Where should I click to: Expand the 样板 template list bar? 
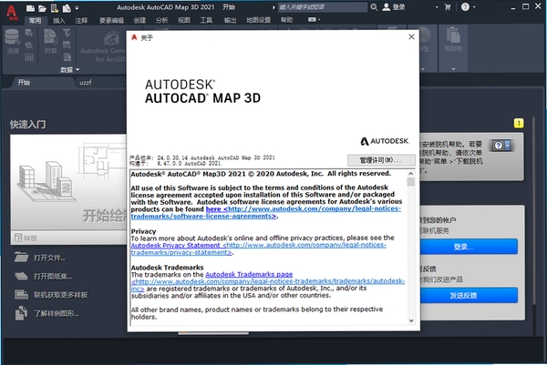point(68,238)
